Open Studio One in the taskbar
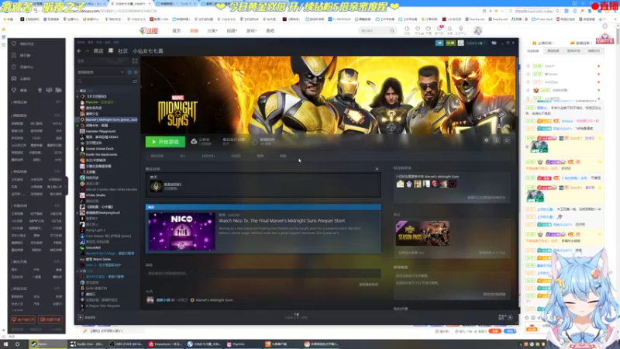This screenshot has width=620, height=349. coord(87,344)
